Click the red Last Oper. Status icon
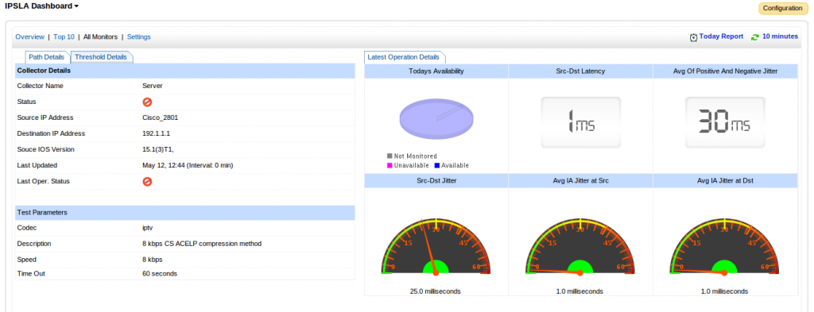 pyautogui.click(x=147, y=182)
